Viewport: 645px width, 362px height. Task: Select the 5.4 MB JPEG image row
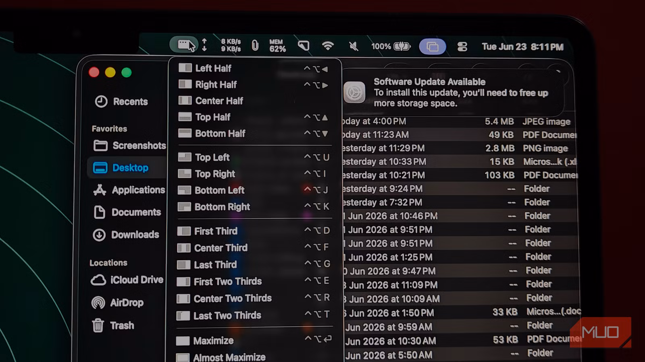pyautogui.click(x=459, y=121)
